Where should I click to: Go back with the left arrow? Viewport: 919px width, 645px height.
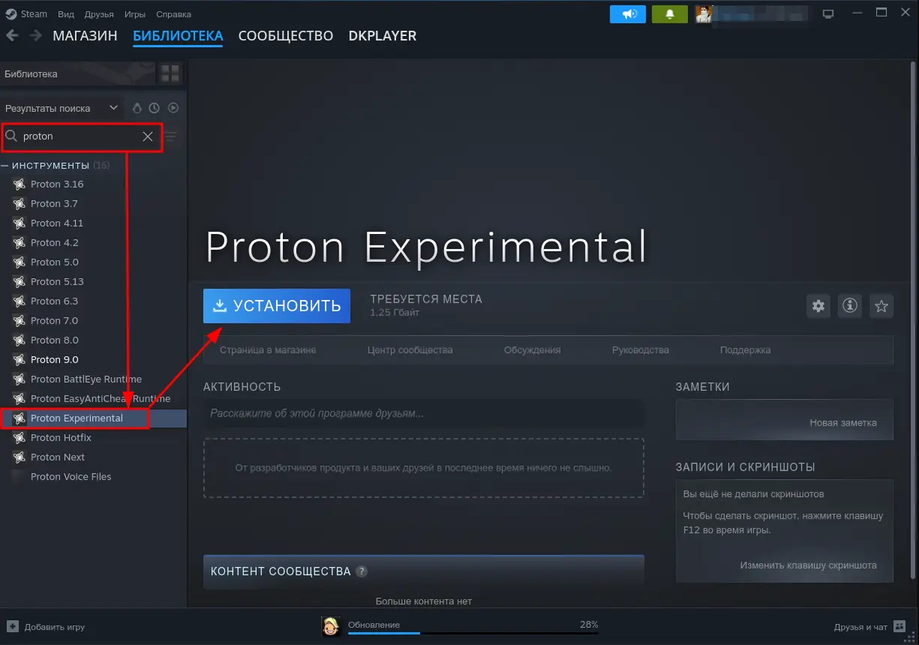[x=12, y=35]
